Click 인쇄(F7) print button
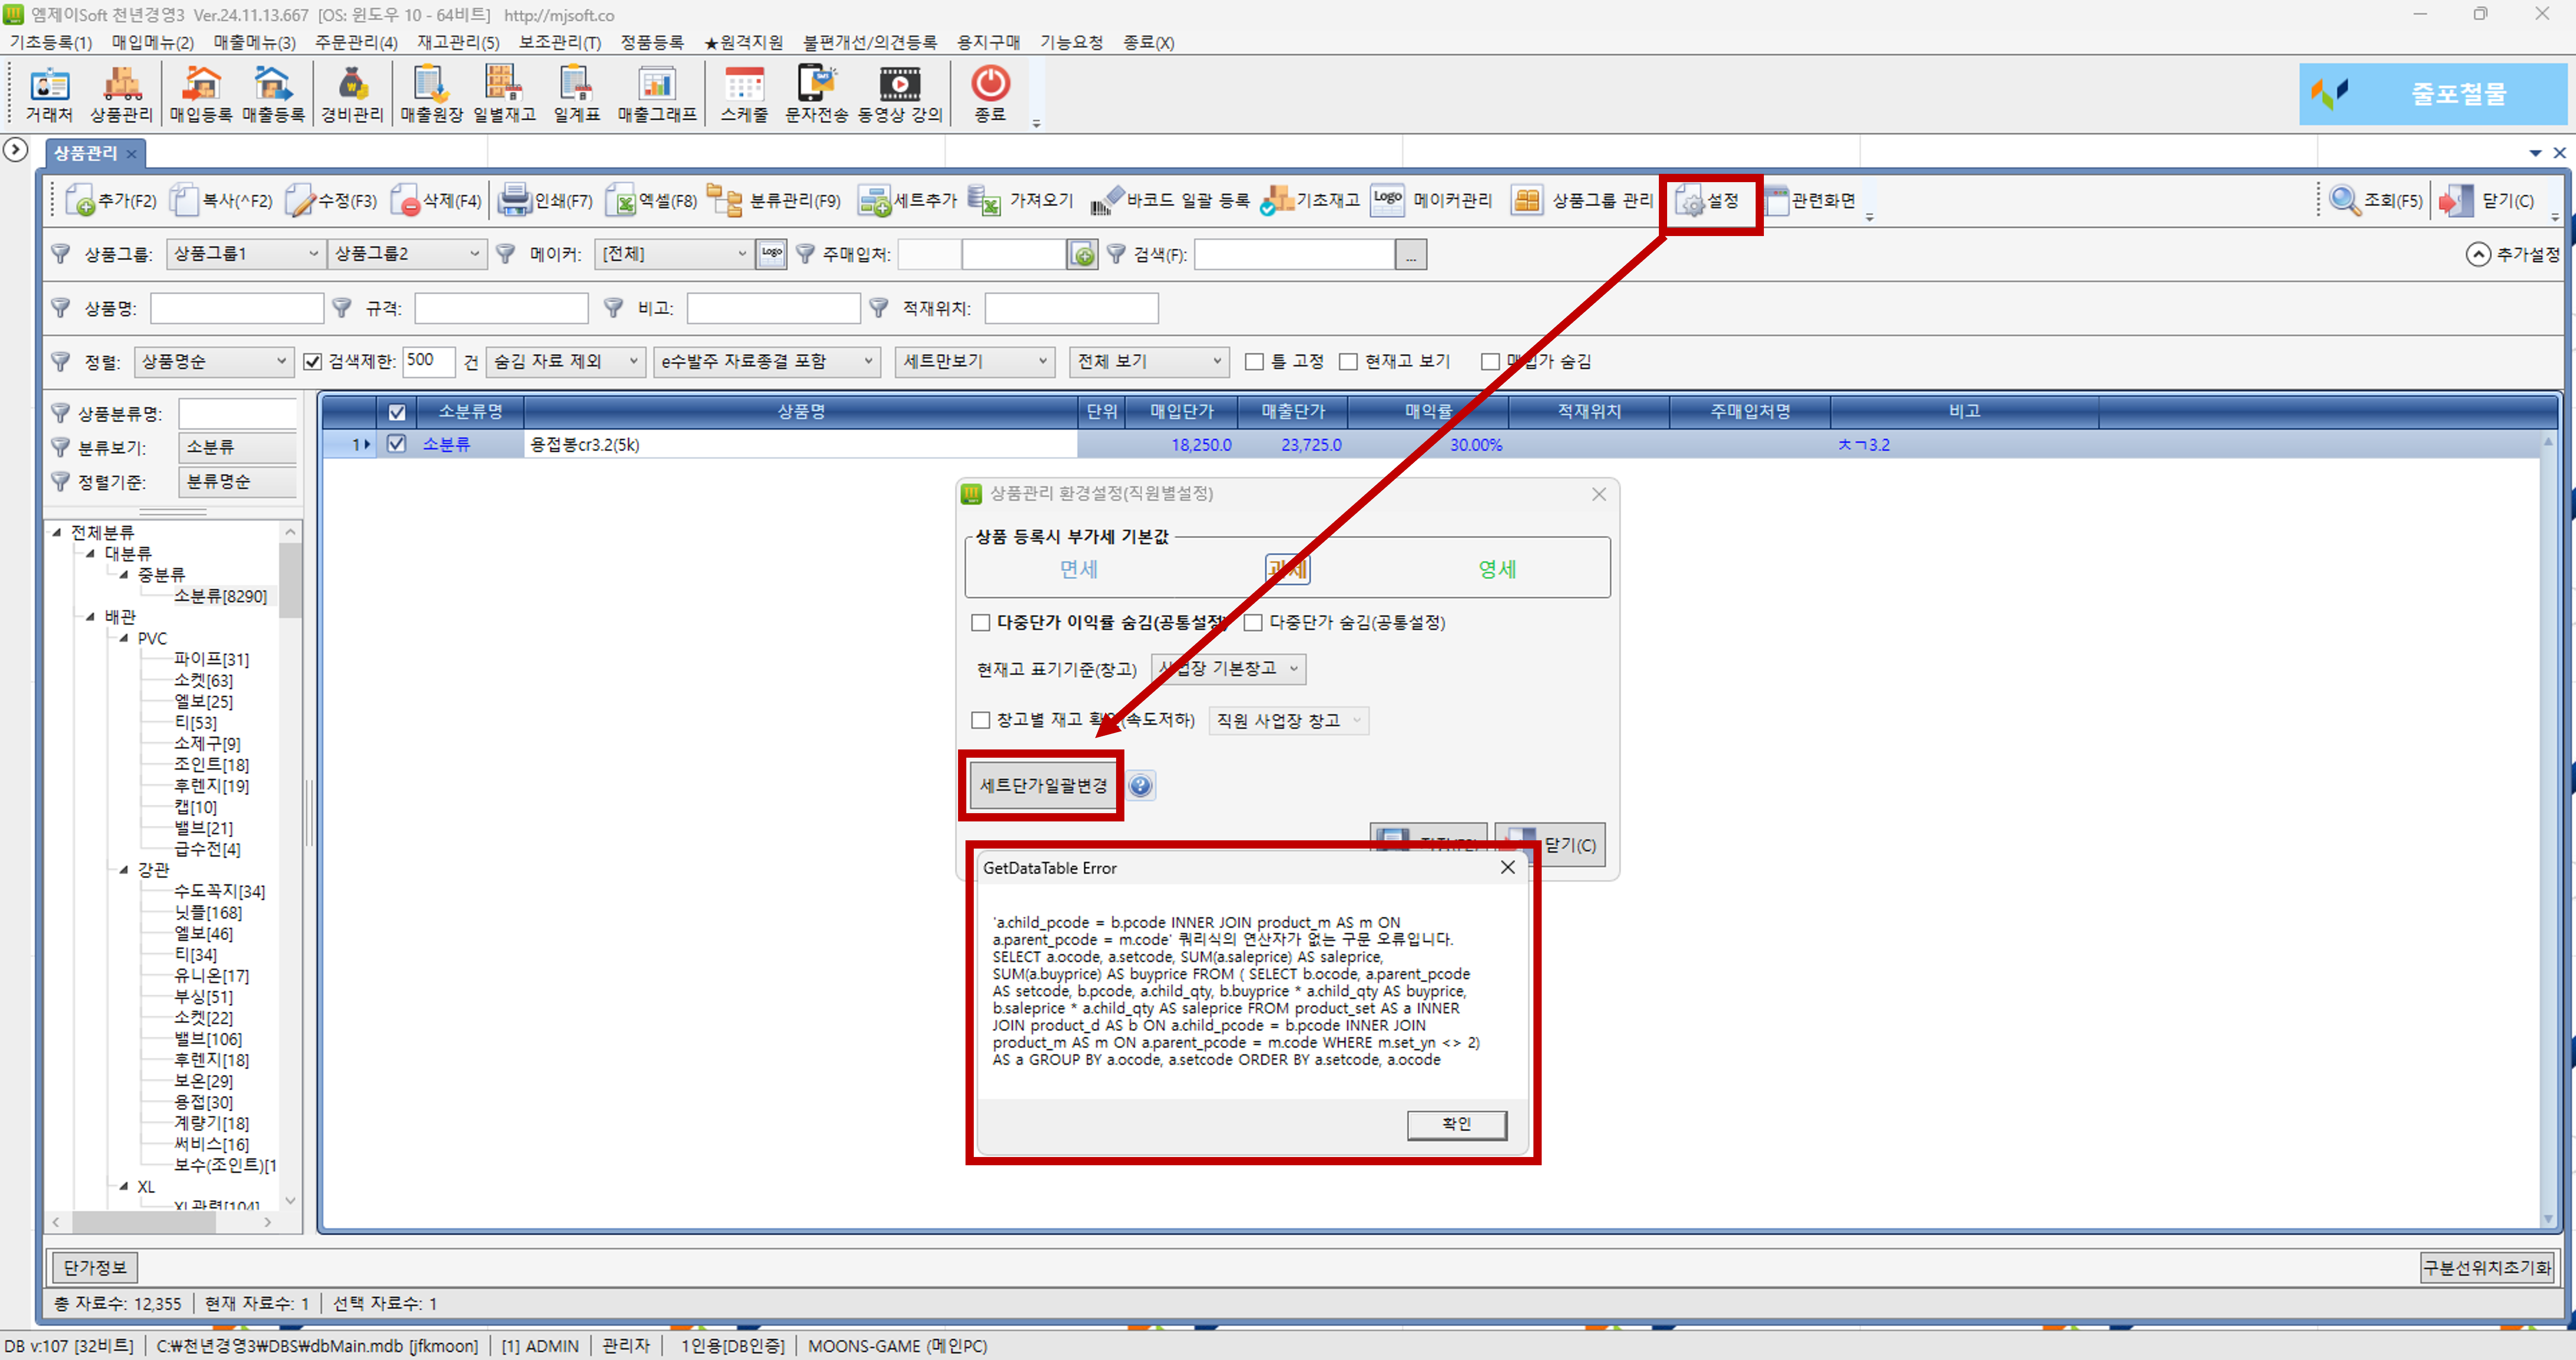The image size is (2576, 1360). [x=546, y=201]
